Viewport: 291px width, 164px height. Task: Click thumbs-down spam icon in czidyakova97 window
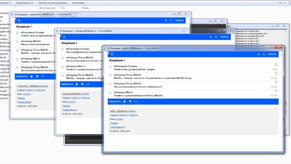[82, 84]
